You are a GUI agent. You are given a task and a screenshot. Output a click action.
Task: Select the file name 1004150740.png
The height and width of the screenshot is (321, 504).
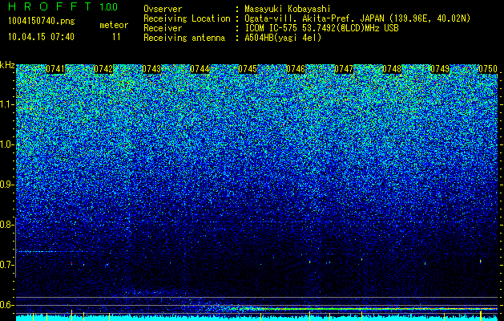click(42, 22)
